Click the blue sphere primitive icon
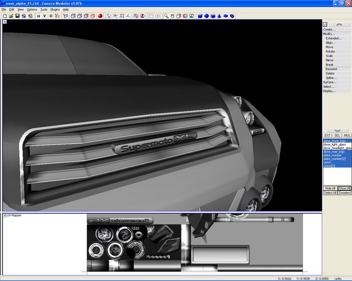The height and width of the screenshot is (281, 352). (206, 16)
